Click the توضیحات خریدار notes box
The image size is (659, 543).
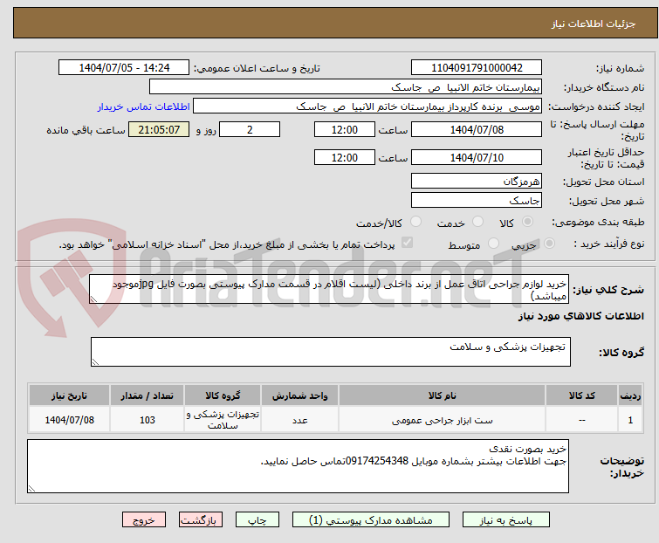[298, 466]
